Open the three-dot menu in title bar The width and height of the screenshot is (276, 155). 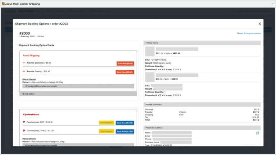tap(273, 4)
